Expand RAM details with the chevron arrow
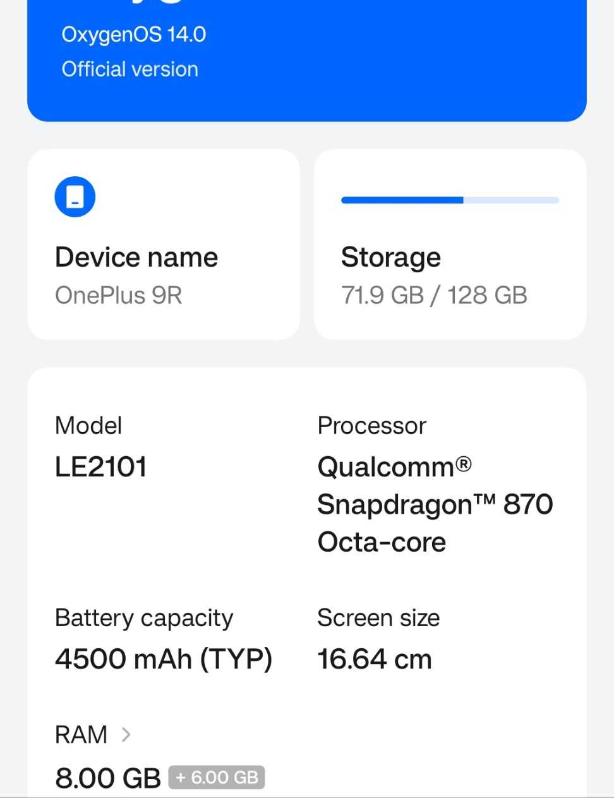This screenshot has height=798, width=614. (126, 734)
